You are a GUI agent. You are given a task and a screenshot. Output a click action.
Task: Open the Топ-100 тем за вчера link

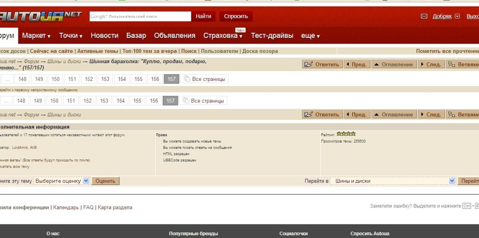click(149, 51)
